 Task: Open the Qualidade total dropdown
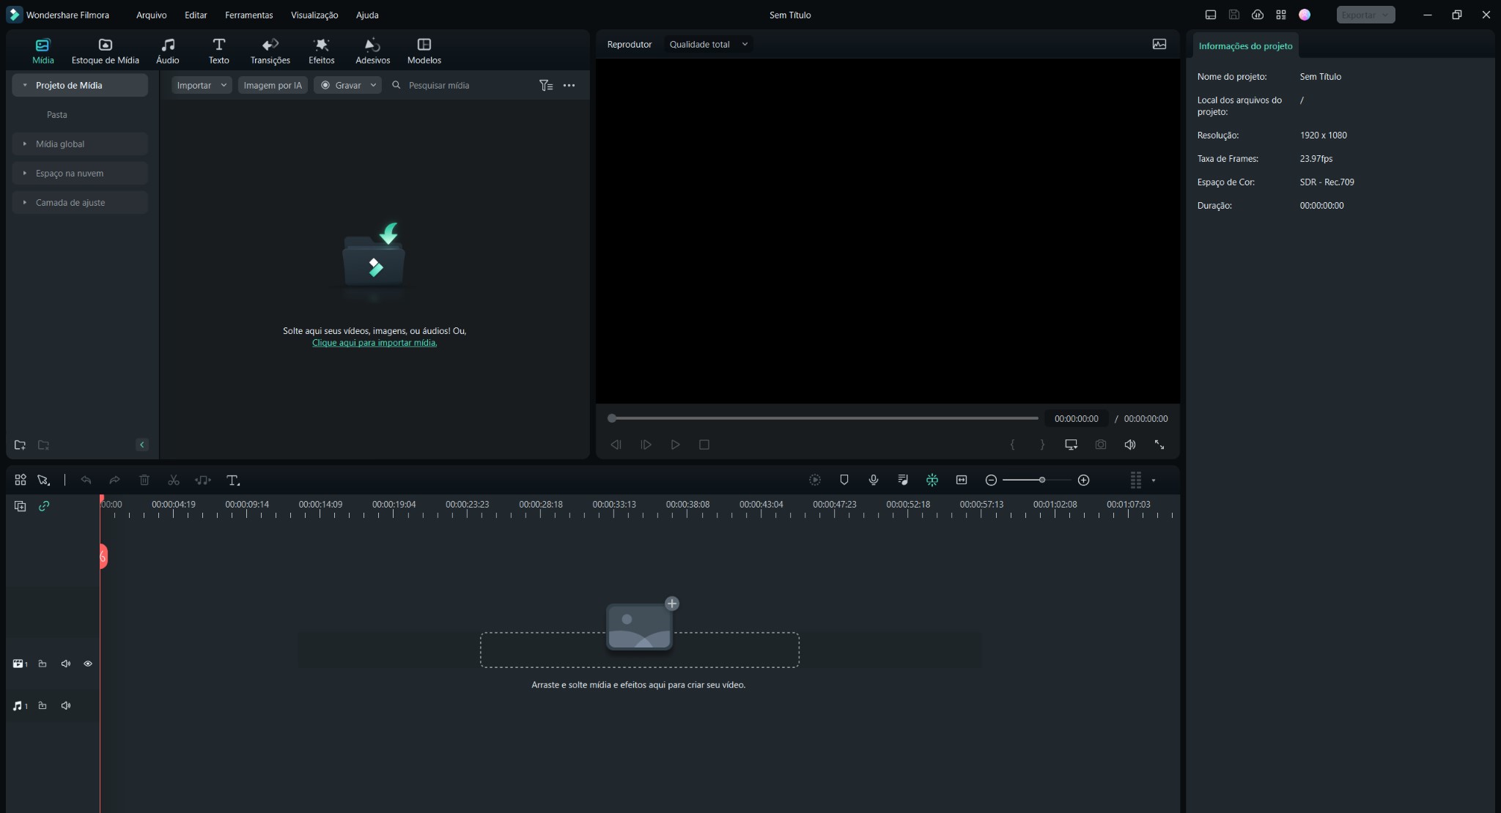click(707, 44)
